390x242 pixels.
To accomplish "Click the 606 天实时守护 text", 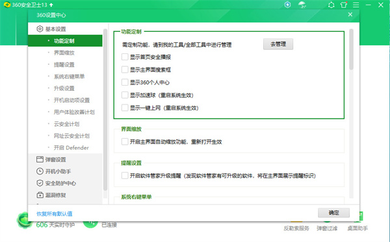I will click(x=55, y=225).
